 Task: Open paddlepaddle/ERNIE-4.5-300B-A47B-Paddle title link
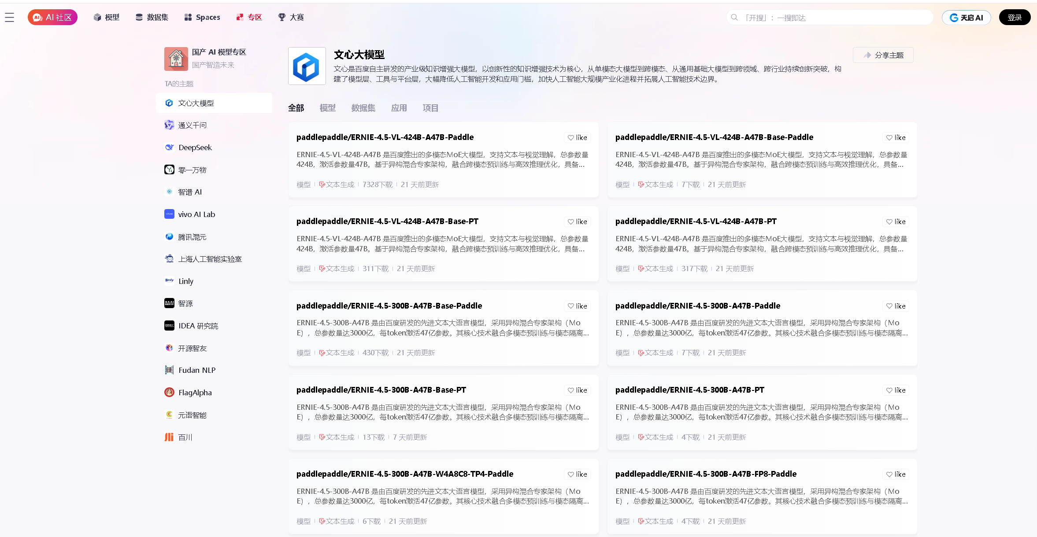coord(698,306)
